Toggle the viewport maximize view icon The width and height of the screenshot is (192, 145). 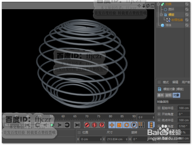[x=152, y=6]
